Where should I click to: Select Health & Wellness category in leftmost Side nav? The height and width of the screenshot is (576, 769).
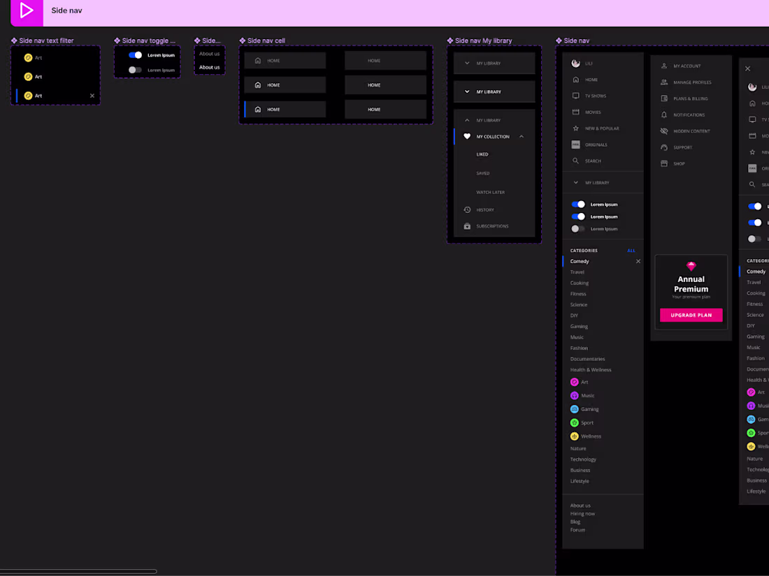pos(591,370)
